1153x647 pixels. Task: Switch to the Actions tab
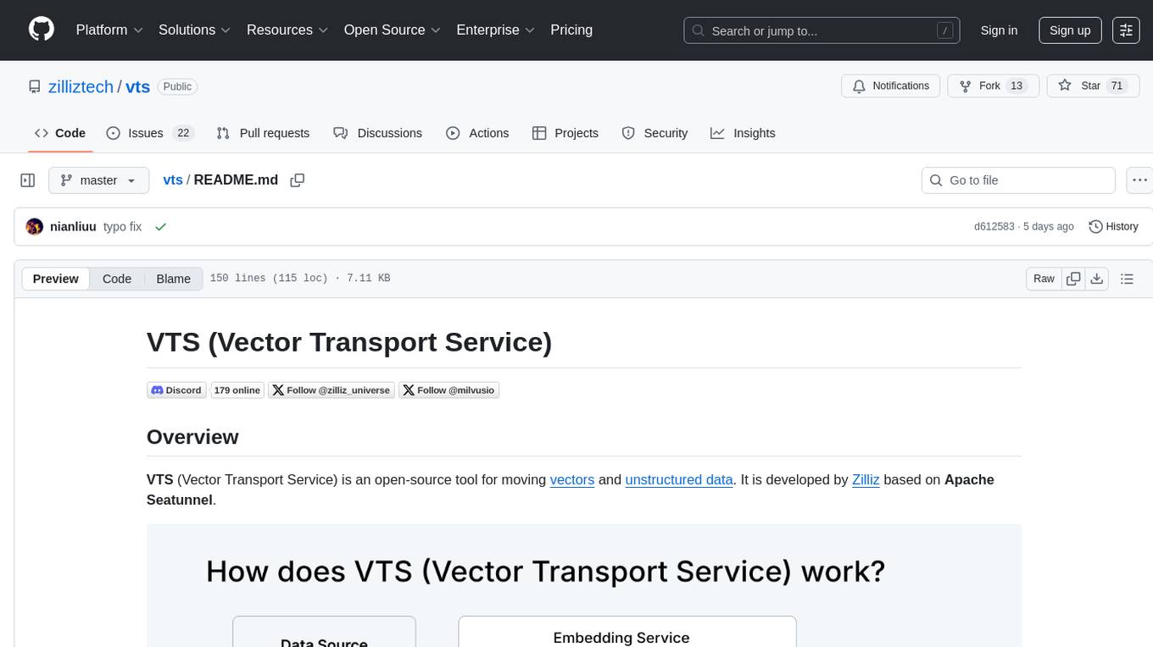(x=477, y=133)
